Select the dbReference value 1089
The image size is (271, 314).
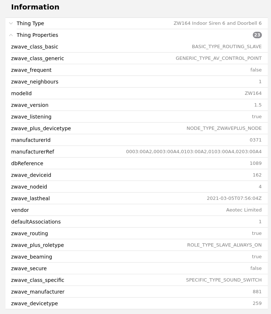(256, 163)
